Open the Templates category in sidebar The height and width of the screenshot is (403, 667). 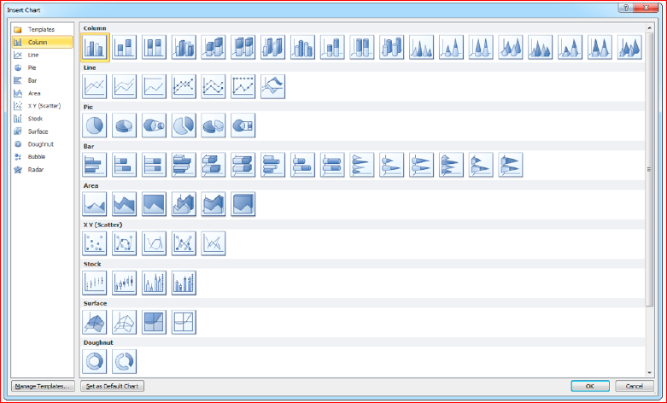pyautogui.click(x=43, y=29)
